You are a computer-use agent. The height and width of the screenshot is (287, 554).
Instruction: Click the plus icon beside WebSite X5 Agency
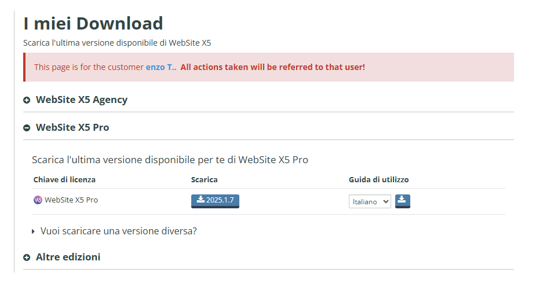point(27,101)
